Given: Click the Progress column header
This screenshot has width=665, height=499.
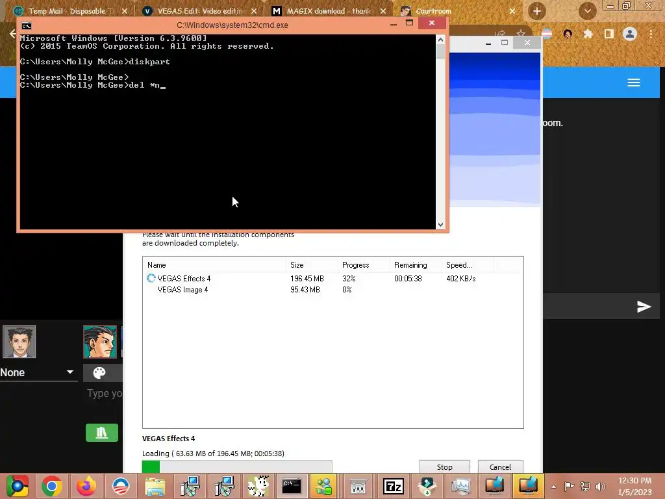Looking at the screenshot, I should point(364,265).
